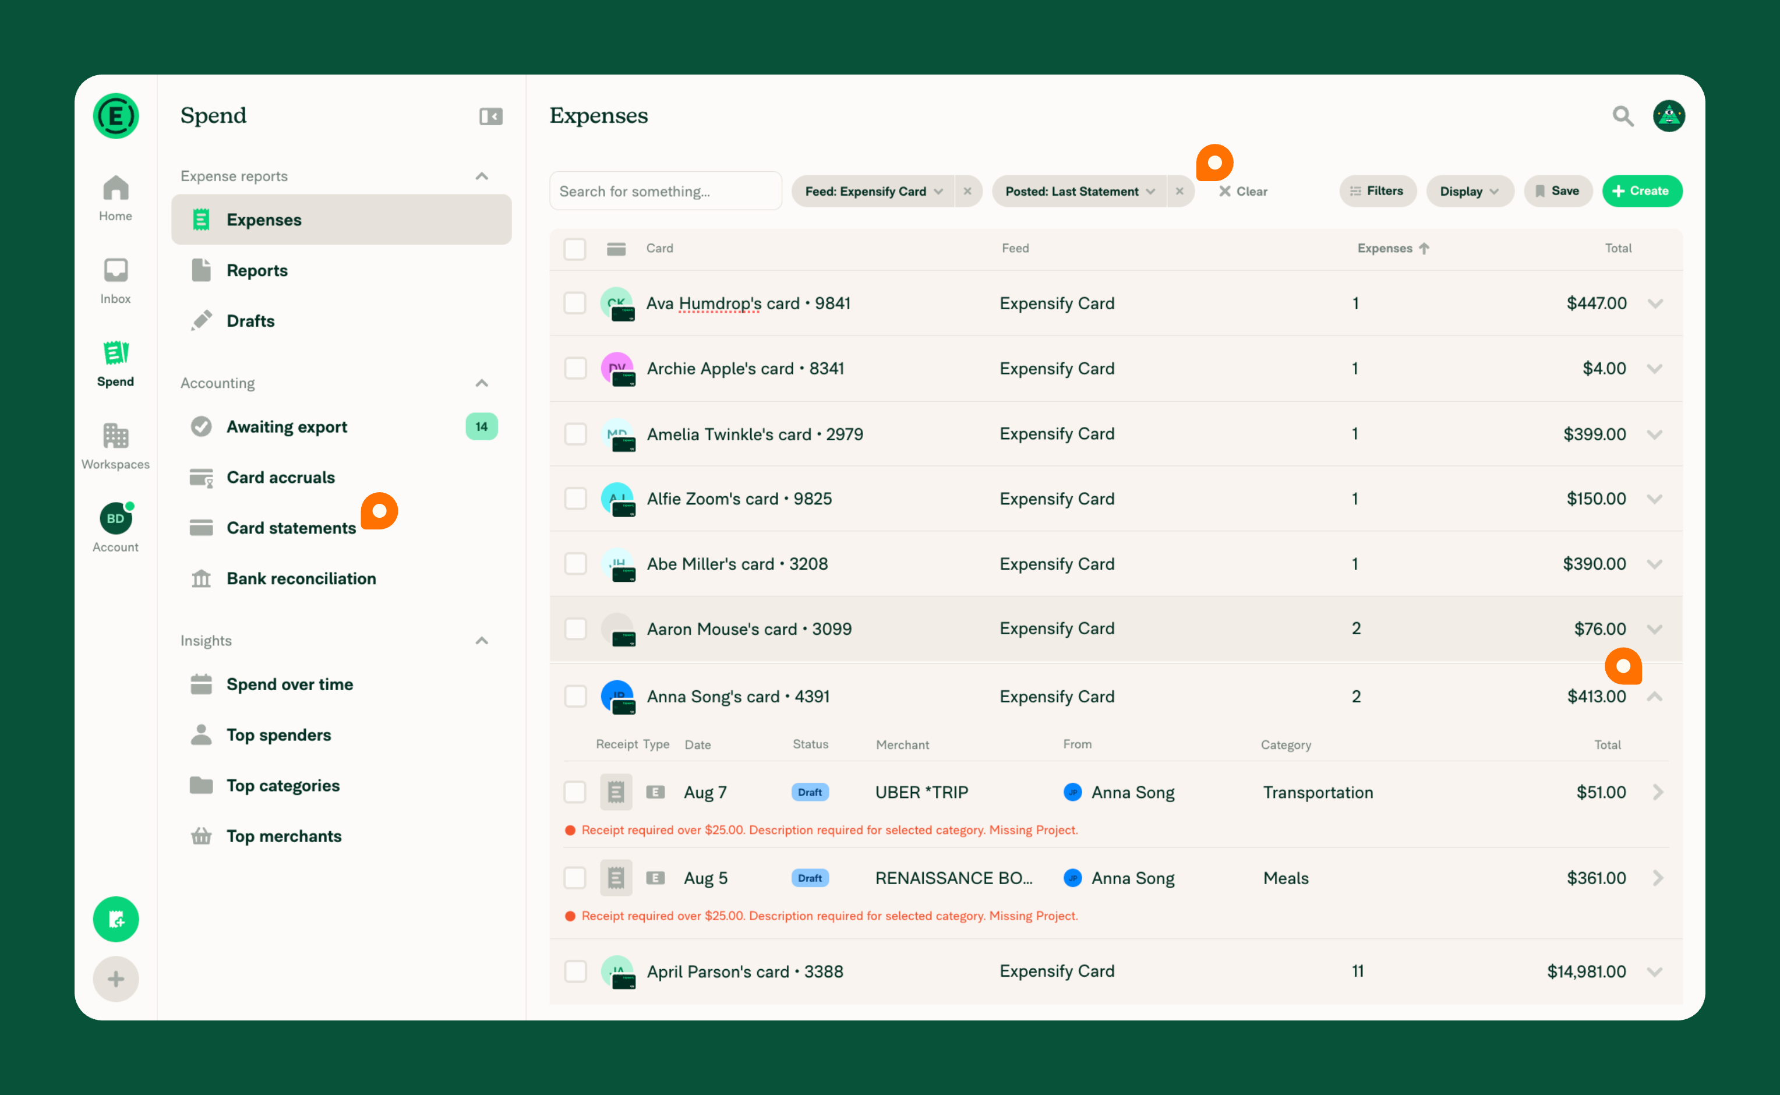Open Reports in the sidebar
This screenshot has width=1780, height=1095.
tap(341, 270)
